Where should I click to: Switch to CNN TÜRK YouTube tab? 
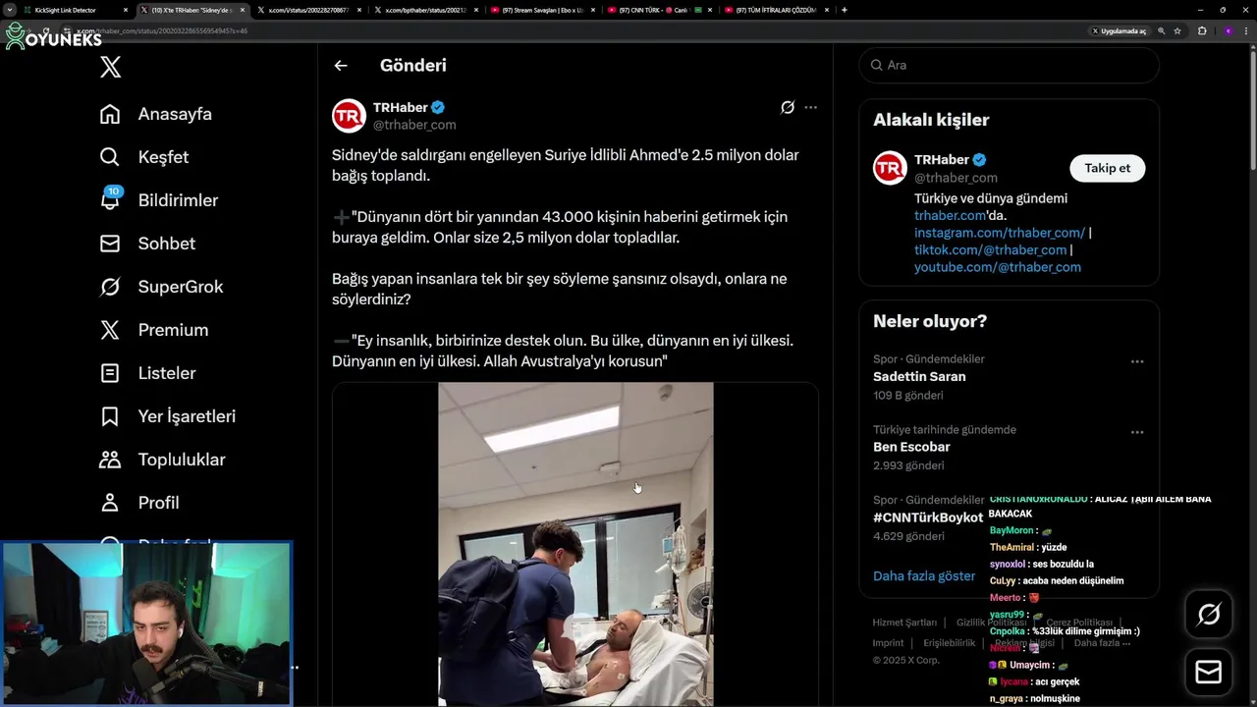coord(659,10)
